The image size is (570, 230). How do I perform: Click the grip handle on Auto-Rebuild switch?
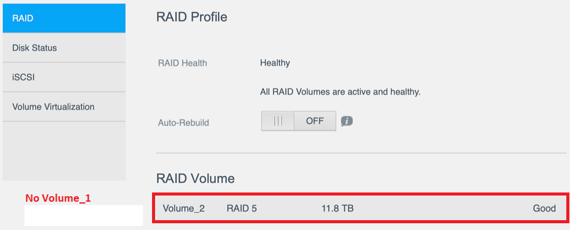tap(278, 121)
